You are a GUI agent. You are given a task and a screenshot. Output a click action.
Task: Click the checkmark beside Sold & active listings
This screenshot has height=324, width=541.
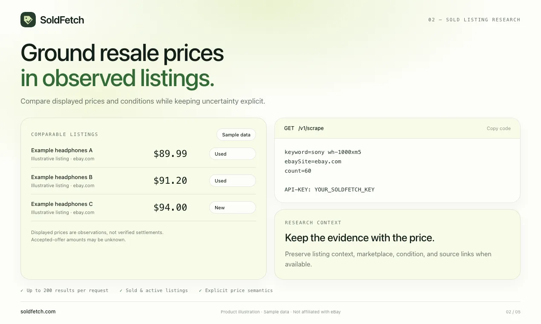(x=121, y=290)
